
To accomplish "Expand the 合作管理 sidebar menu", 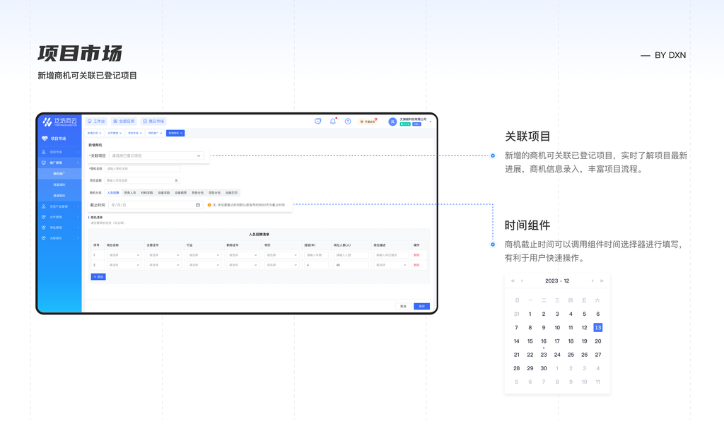I will pos(59,217).
